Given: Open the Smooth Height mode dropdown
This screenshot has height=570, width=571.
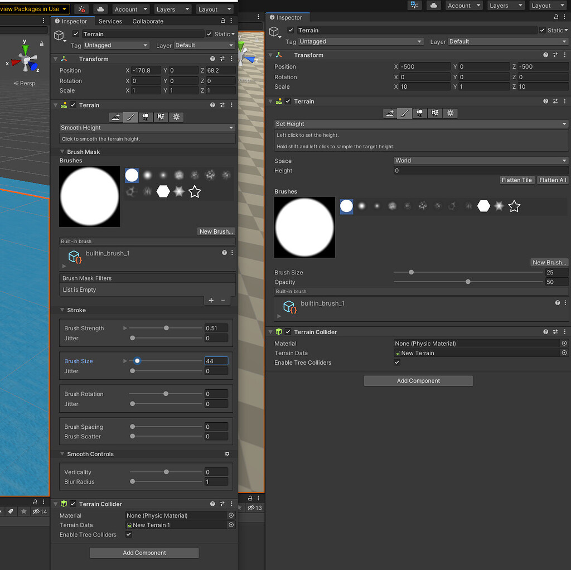Looking at the screenshot, I should pyautogui.click(x=147, y=127).
